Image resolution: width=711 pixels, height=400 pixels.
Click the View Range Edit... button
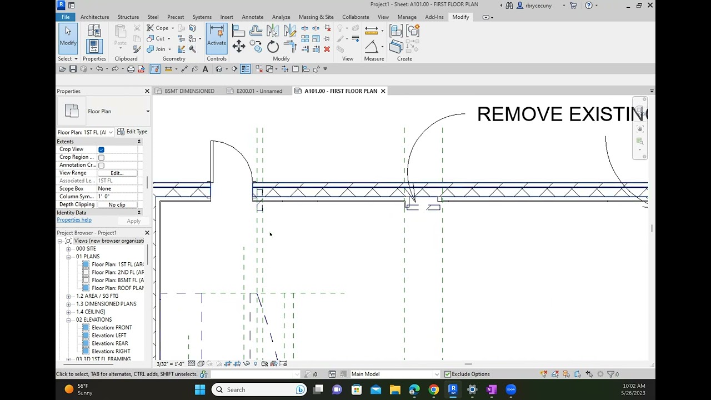117,173
